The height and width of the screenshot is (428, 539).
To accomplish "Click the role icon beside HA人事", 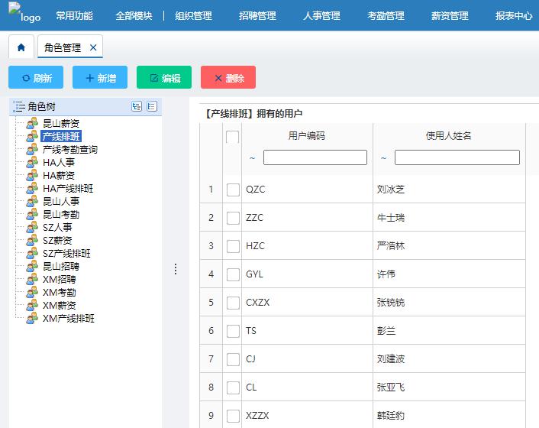I will [32, 163].
